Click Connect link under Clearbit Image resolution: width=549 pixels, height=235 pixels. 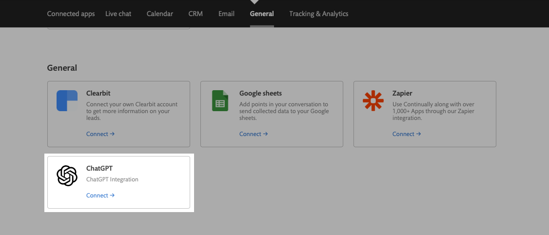[100, 134]
